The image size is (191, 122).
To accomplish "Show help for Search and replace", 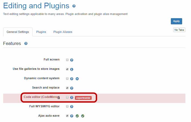I will 72,88.
